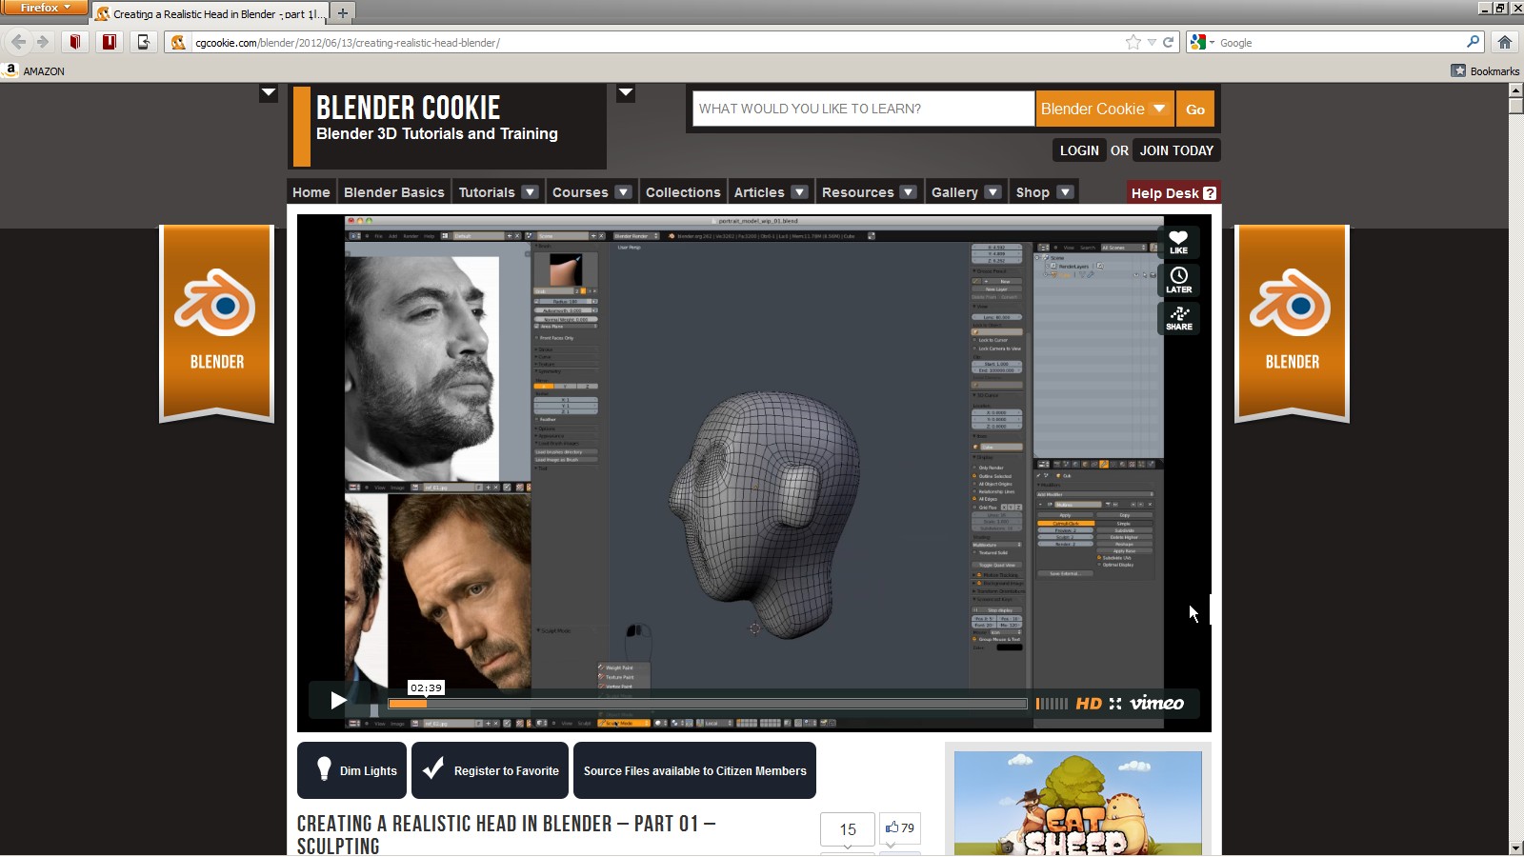Click the 15 comments count box
Image resolution: width=1524 pixels, height=857 pixels.
click(x=848, y=829)
